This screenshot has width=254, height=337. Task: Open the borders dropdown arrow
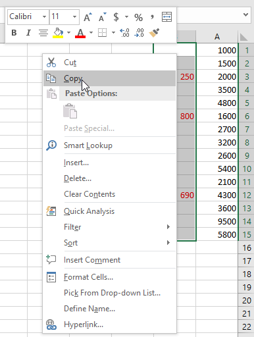(x=113, y=33)
